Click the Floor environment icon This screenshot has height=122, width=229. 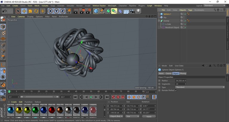126,11
